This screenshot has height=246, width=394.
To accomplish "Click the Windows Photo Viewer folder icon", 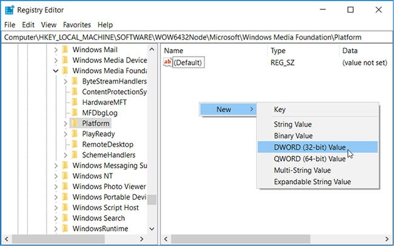I will coord(65,187).
